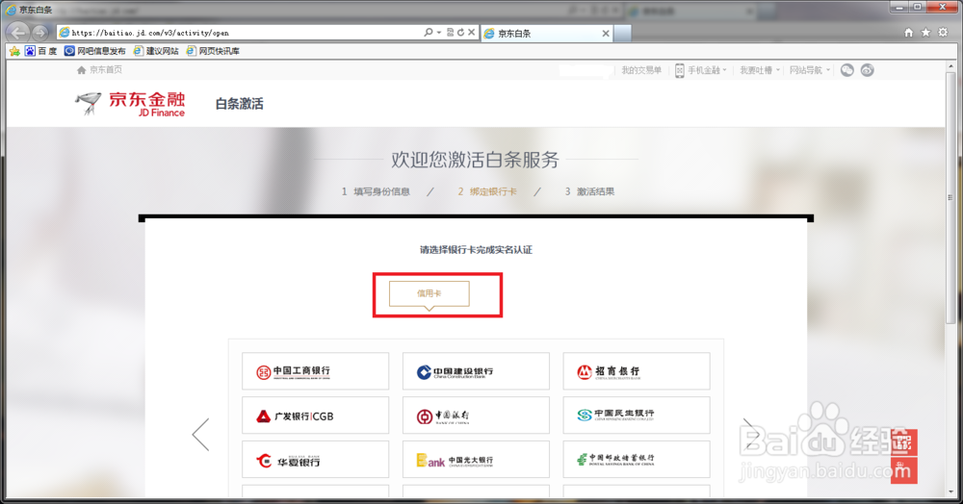
Task: Choose 中国建设银行 bank
Action: tap(476, 371)
